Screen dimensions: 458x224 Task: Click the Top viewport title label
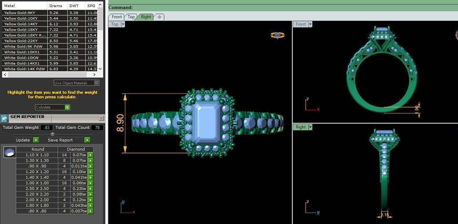pyautogui.click(x=115, y=24)
